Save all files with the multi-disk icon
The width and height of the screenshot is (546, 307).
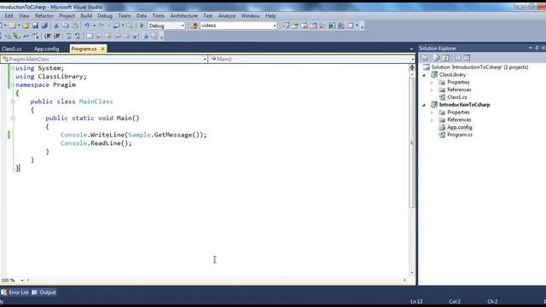(x=44, y=26)
